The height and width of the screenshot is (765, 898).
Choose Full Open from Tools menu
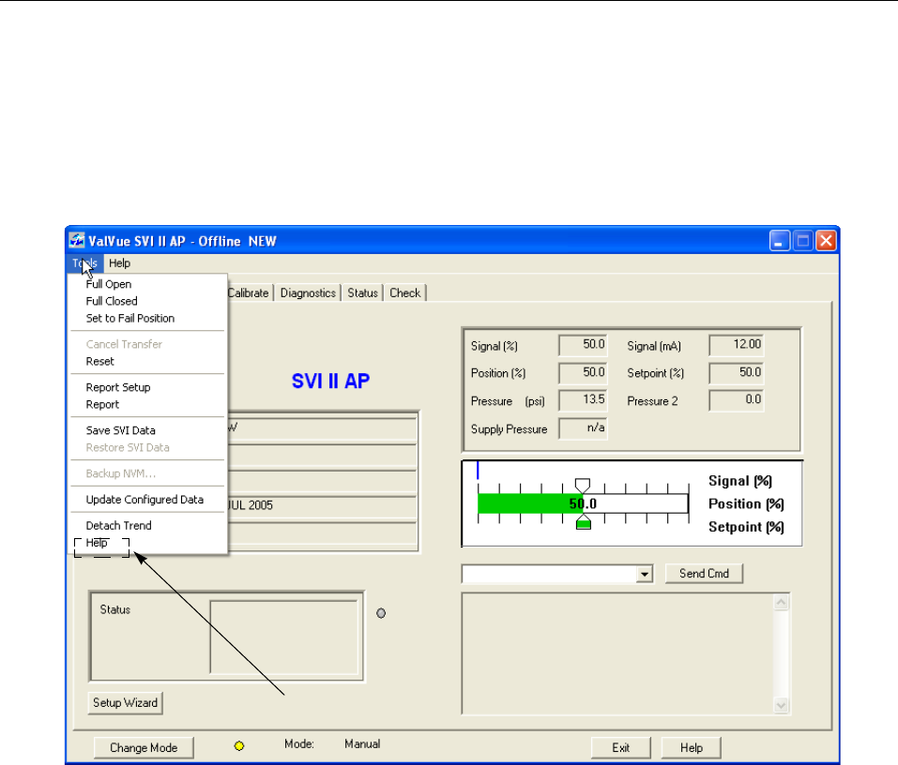point(109,284)
